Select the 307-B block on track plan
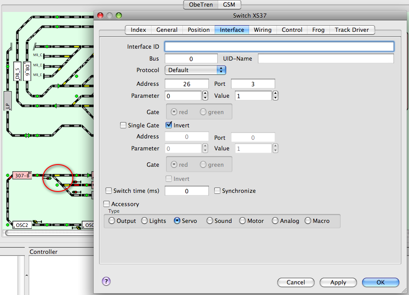 point(22,175)
